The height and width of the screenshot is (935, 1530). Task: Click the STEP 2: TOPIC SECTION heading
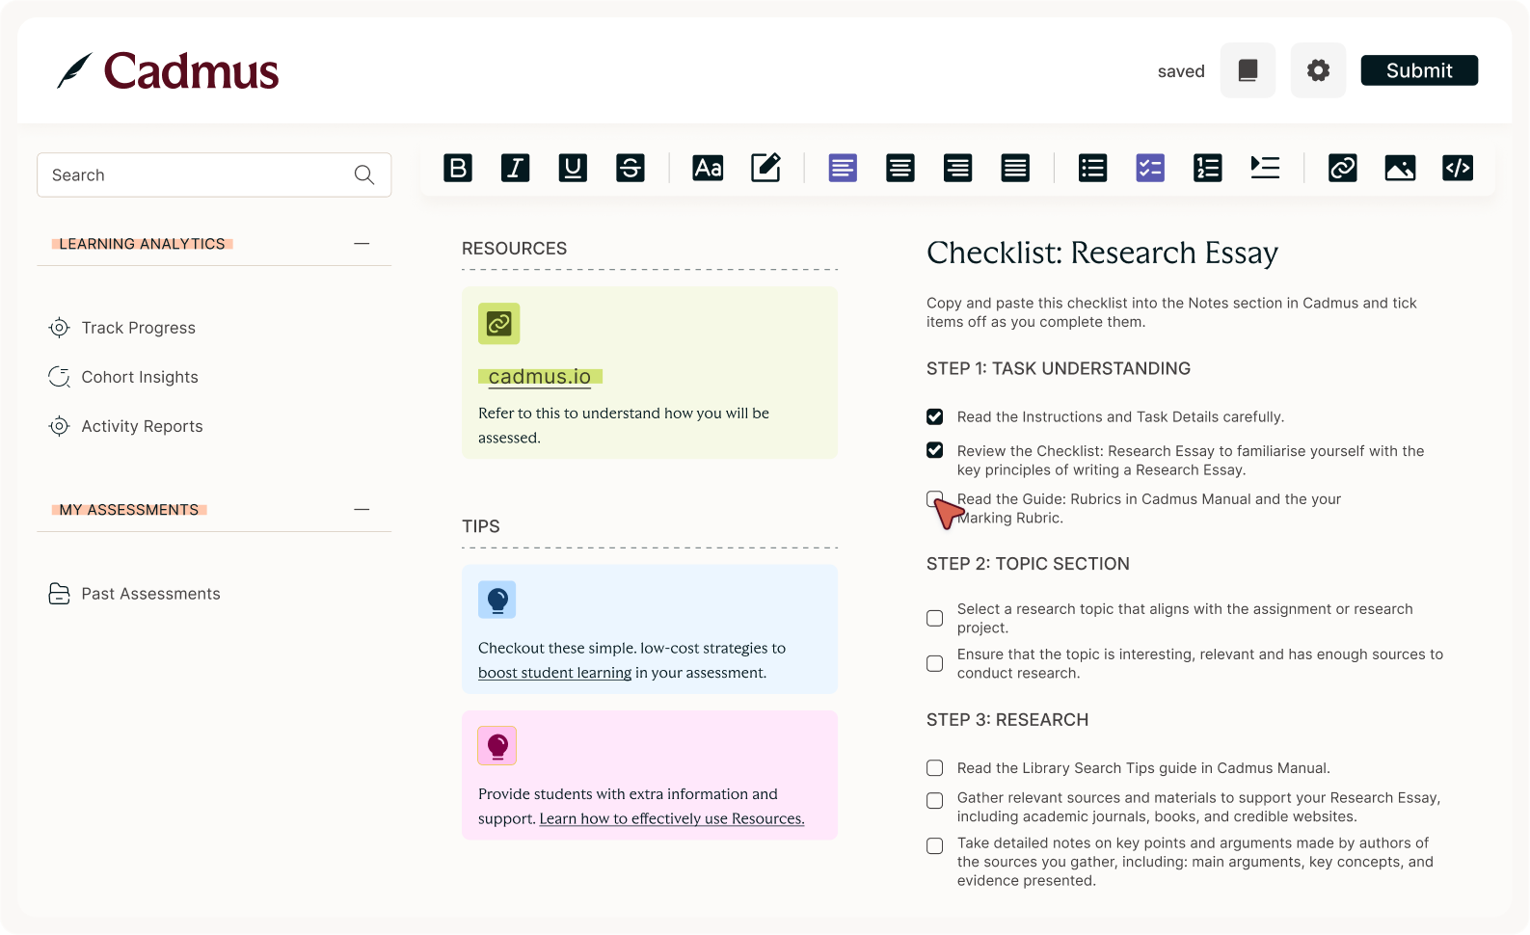(1028, 564)
